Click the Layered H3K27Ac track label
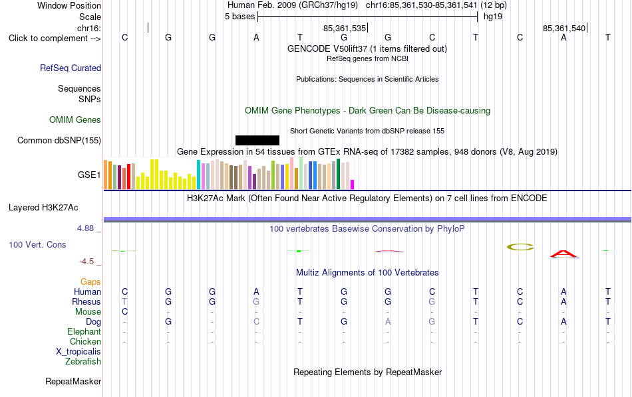632x397 pixels. pyautogui.click(x=43, y=208)
